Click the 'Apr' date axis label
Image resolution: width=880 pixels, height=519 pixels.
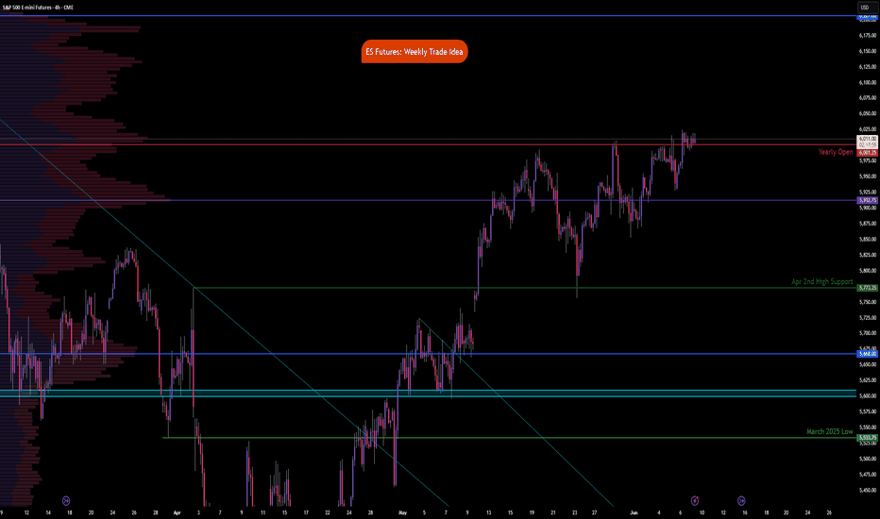(178, 512)
